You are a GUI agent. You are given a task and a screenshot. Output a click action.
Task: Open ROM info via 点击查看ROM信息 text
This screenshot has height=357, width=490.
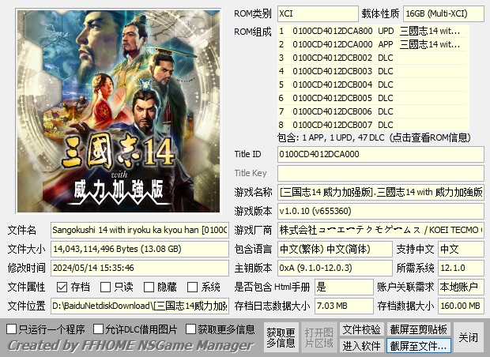[430, 137]
